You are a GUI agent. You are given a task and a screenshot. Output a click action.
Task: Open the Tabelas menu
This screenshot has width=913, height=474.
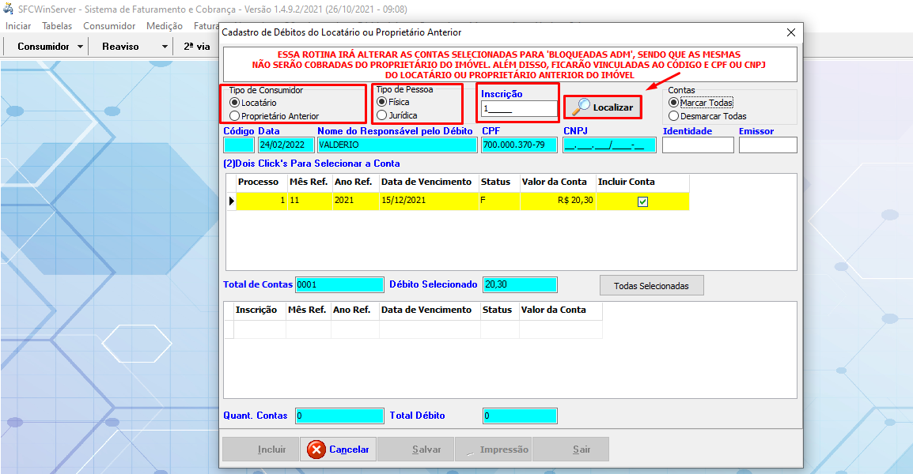(57, 26)
